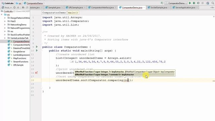This screenshot has width=215, height=121.
Task: Click line number 20 in gutter
Action: [33, 88]
